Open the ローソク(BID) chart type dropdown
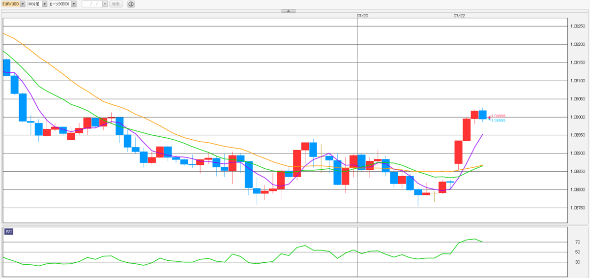The width and height of the screenshot is (590, 278). tap(63, 4)
